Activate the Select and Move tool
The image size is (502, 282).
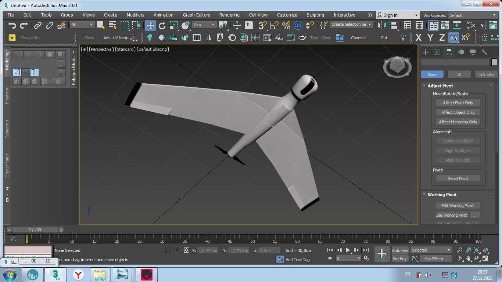(x=150, y=25)
